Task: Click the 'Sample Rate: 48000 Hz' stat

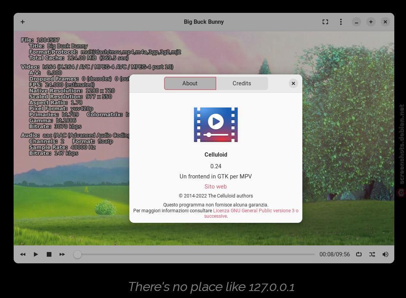Action: click(62, 147)
